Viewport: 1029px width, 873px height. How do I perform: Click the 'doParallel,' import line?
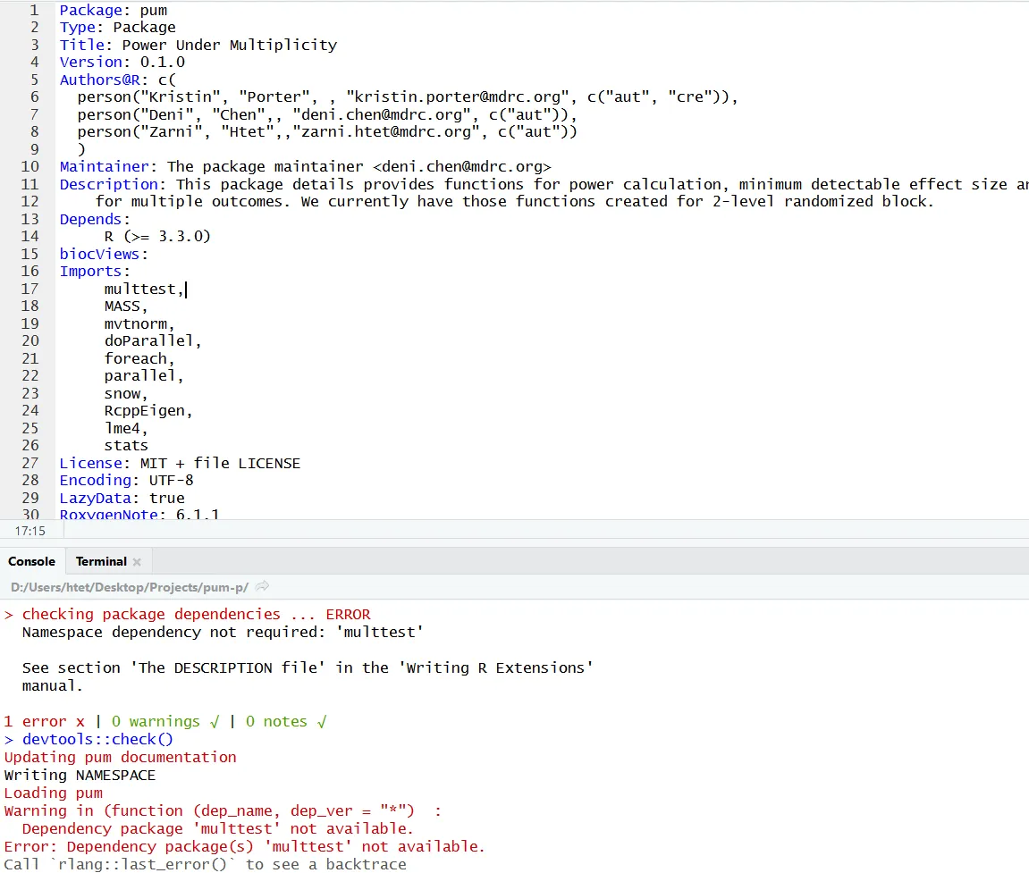153,341
